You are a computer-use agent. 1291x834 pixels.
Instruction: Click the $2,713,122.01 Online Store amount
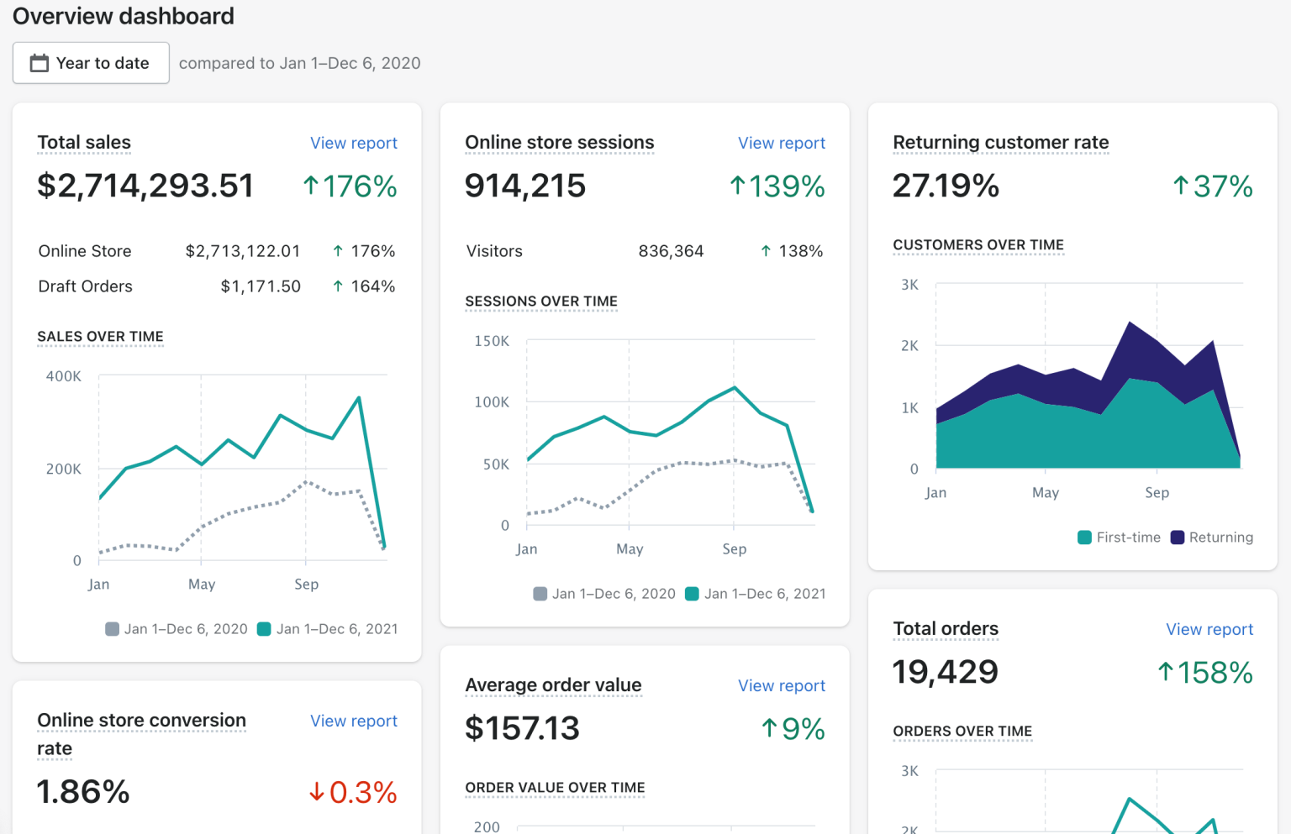coord(243,251)
